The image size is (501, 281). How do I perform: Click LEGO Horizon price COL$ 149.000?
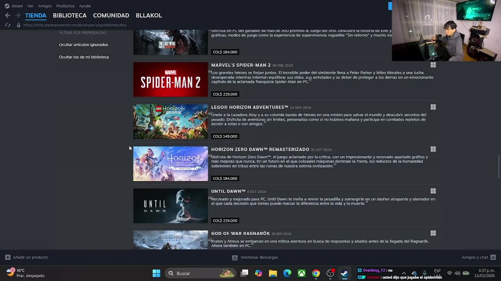pos(225,136)
